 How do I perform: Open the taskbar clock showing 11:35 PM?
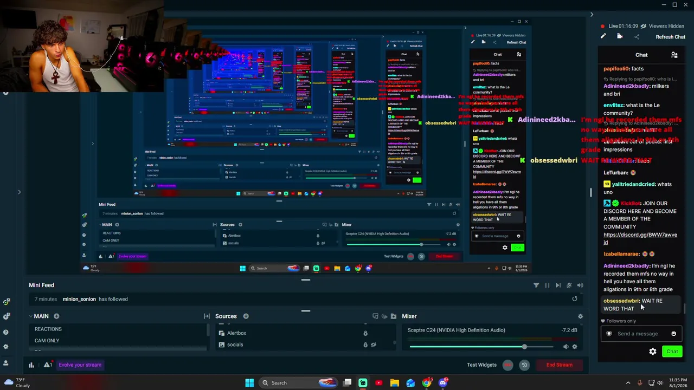(678, 383)
